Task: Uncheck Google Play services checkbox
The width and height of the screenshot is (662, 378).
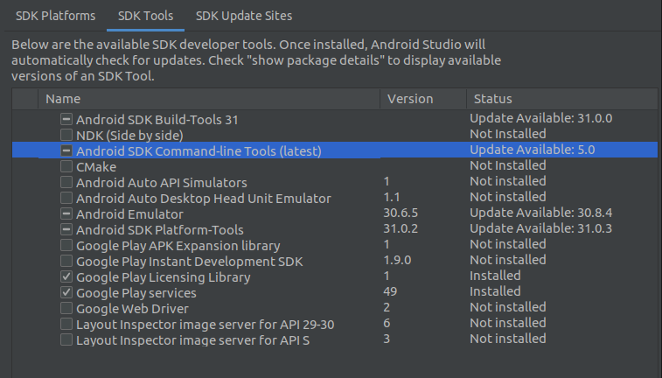Action: click(x=66, y=292)
